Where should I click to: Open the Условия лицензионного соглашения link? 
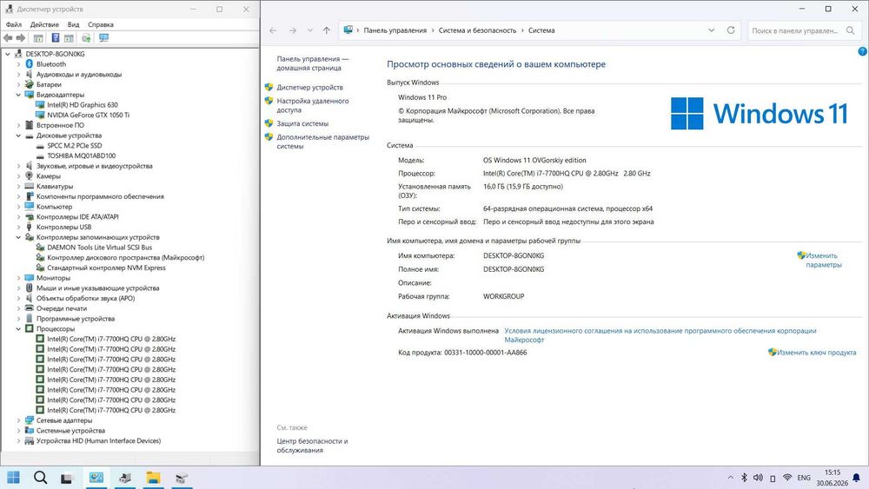coord(660,335)
